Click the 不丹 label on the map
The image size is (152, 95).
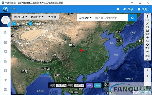pyautogui.click(x=46, y=62)
